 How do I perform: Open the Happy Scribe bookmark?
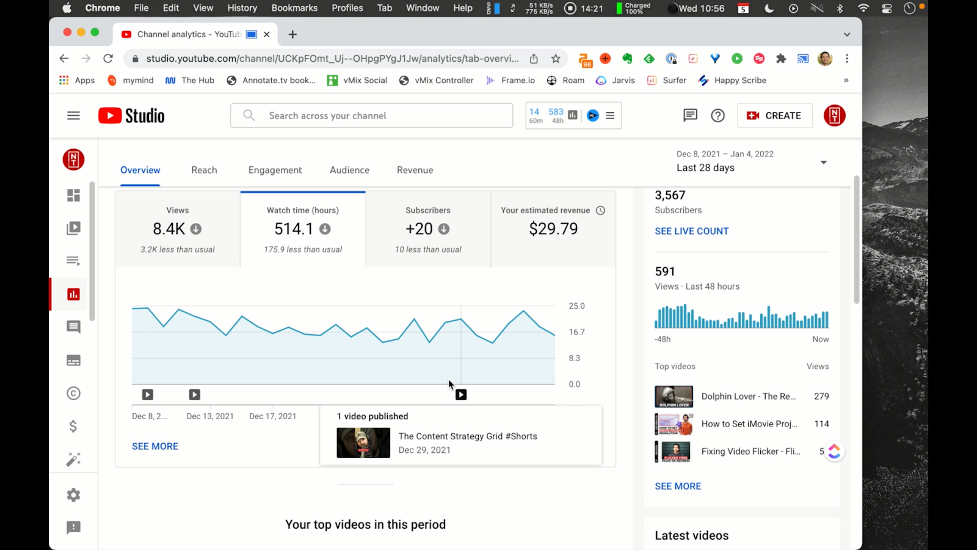coord(732,80)
